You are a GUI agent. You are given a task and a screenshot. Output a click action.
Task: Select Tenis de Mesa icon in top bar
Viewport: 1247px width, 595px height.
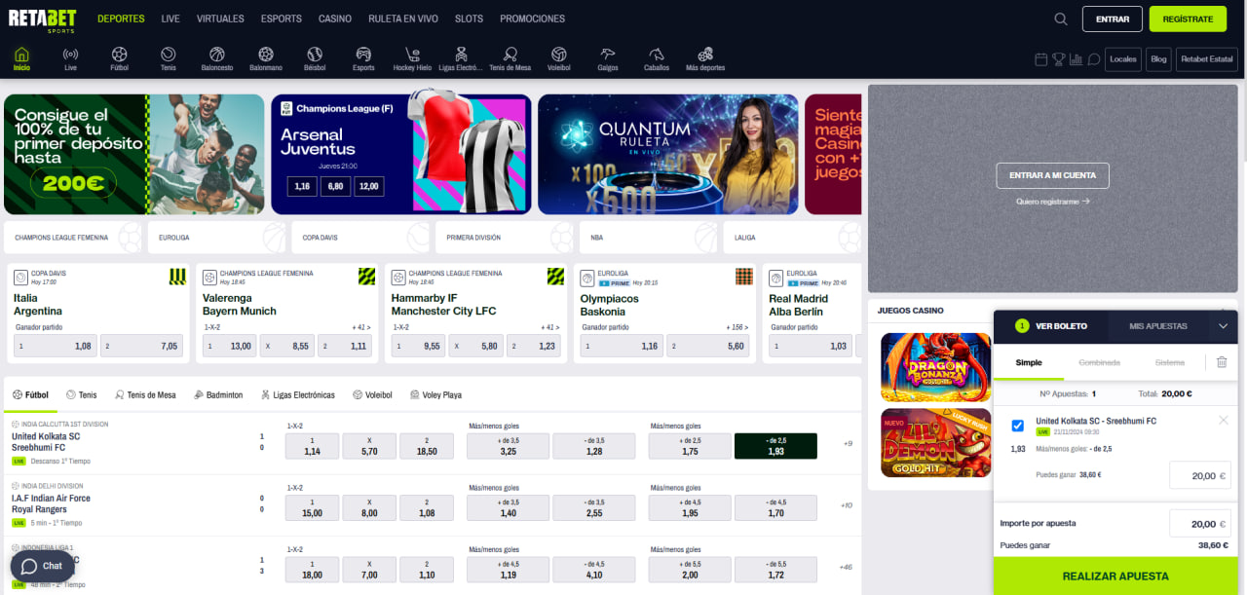coord(510,58)
